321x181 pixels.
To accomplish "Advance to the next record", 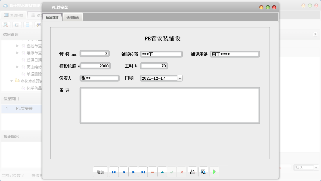I will click(133, 172).
